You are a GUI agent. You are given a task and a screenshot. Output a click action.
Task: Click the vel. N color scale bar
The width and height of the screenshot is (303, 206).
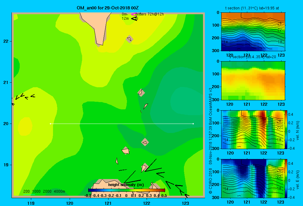click(x=286, y=129)
